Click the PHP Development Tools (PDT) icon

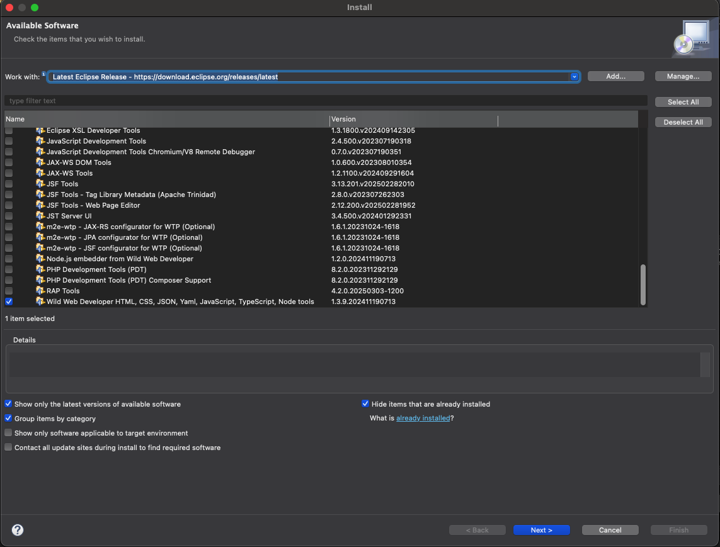point(40,270)
